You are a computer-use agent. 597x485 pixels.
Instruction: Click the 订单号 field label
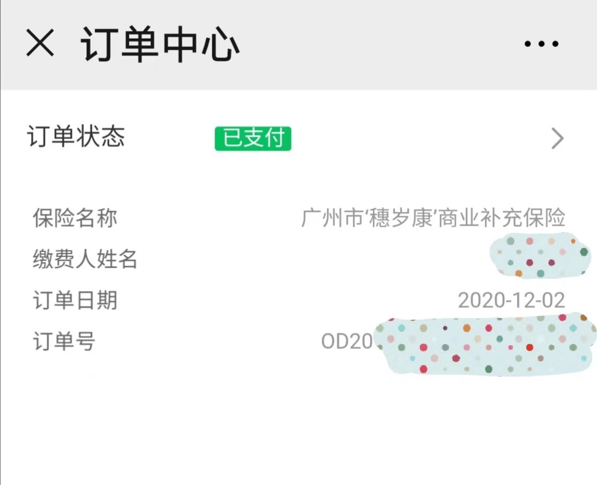click(x=64, y=341)
